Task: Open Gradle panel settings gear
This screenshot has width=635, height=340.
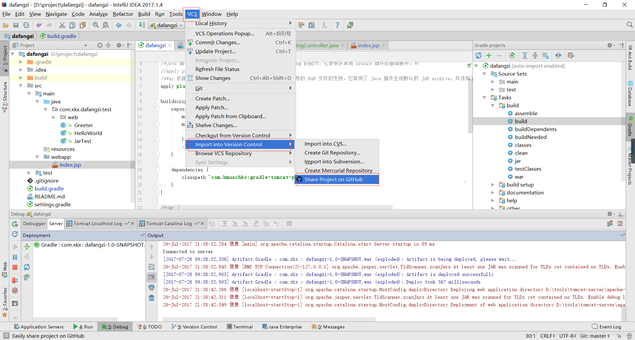Action: point(611,45)
